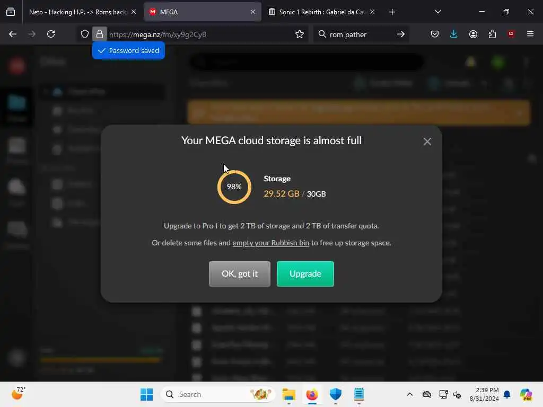Open the Notepad taskbar icon
This screenshot has width=543, height=407.
(x=359, y=394)
